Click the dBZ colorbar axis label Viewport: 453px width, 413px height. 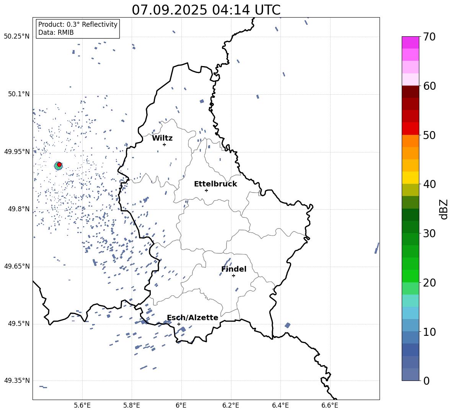pyautogui.click(x=444, y=209)
